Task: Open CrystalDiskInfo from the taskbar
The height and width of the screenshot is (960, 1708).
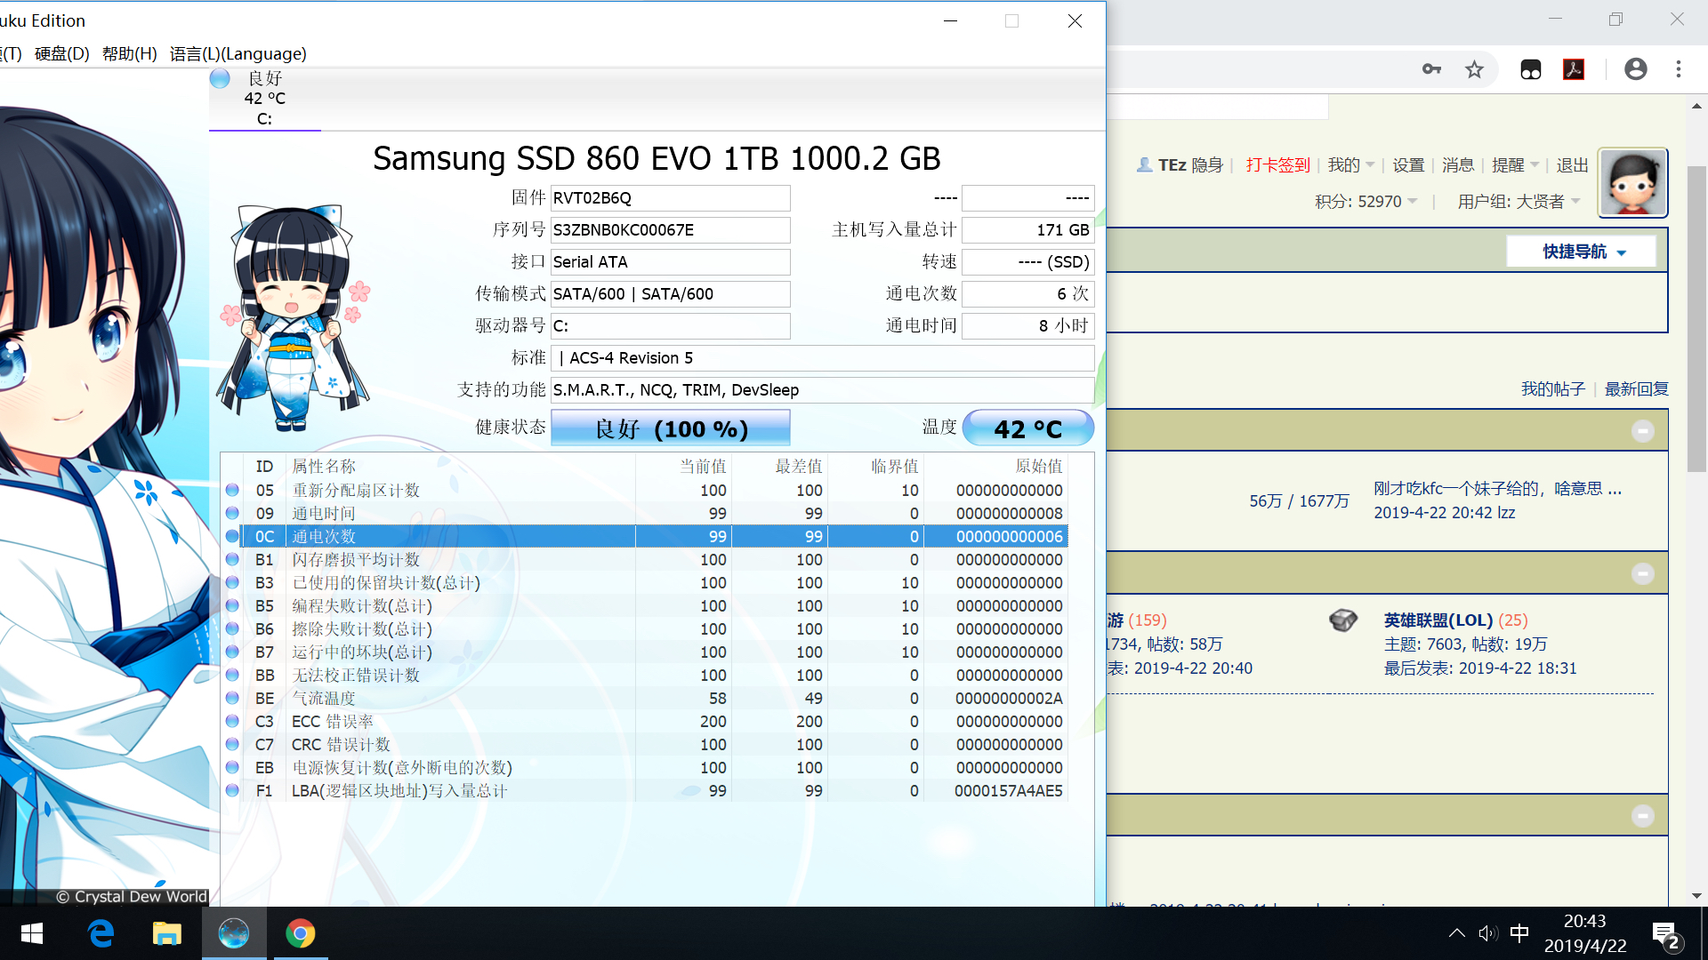Action: click(234, 933)
